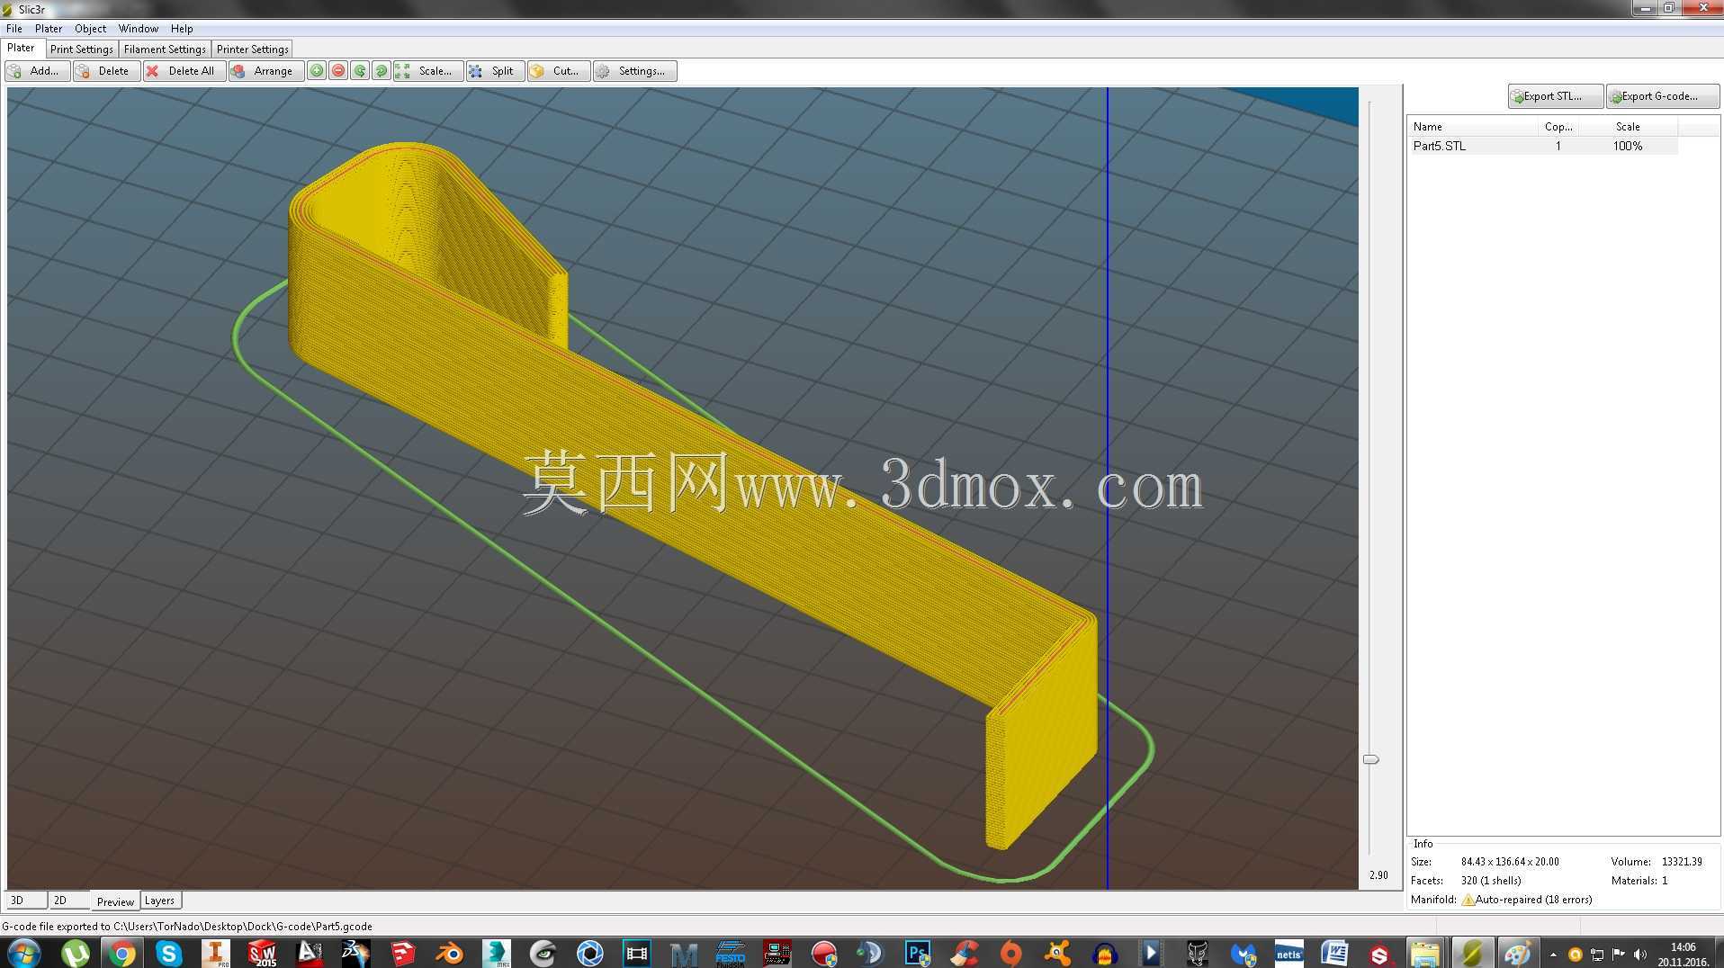
Task: Open Origin from the taskbar
Action: 1010,954
